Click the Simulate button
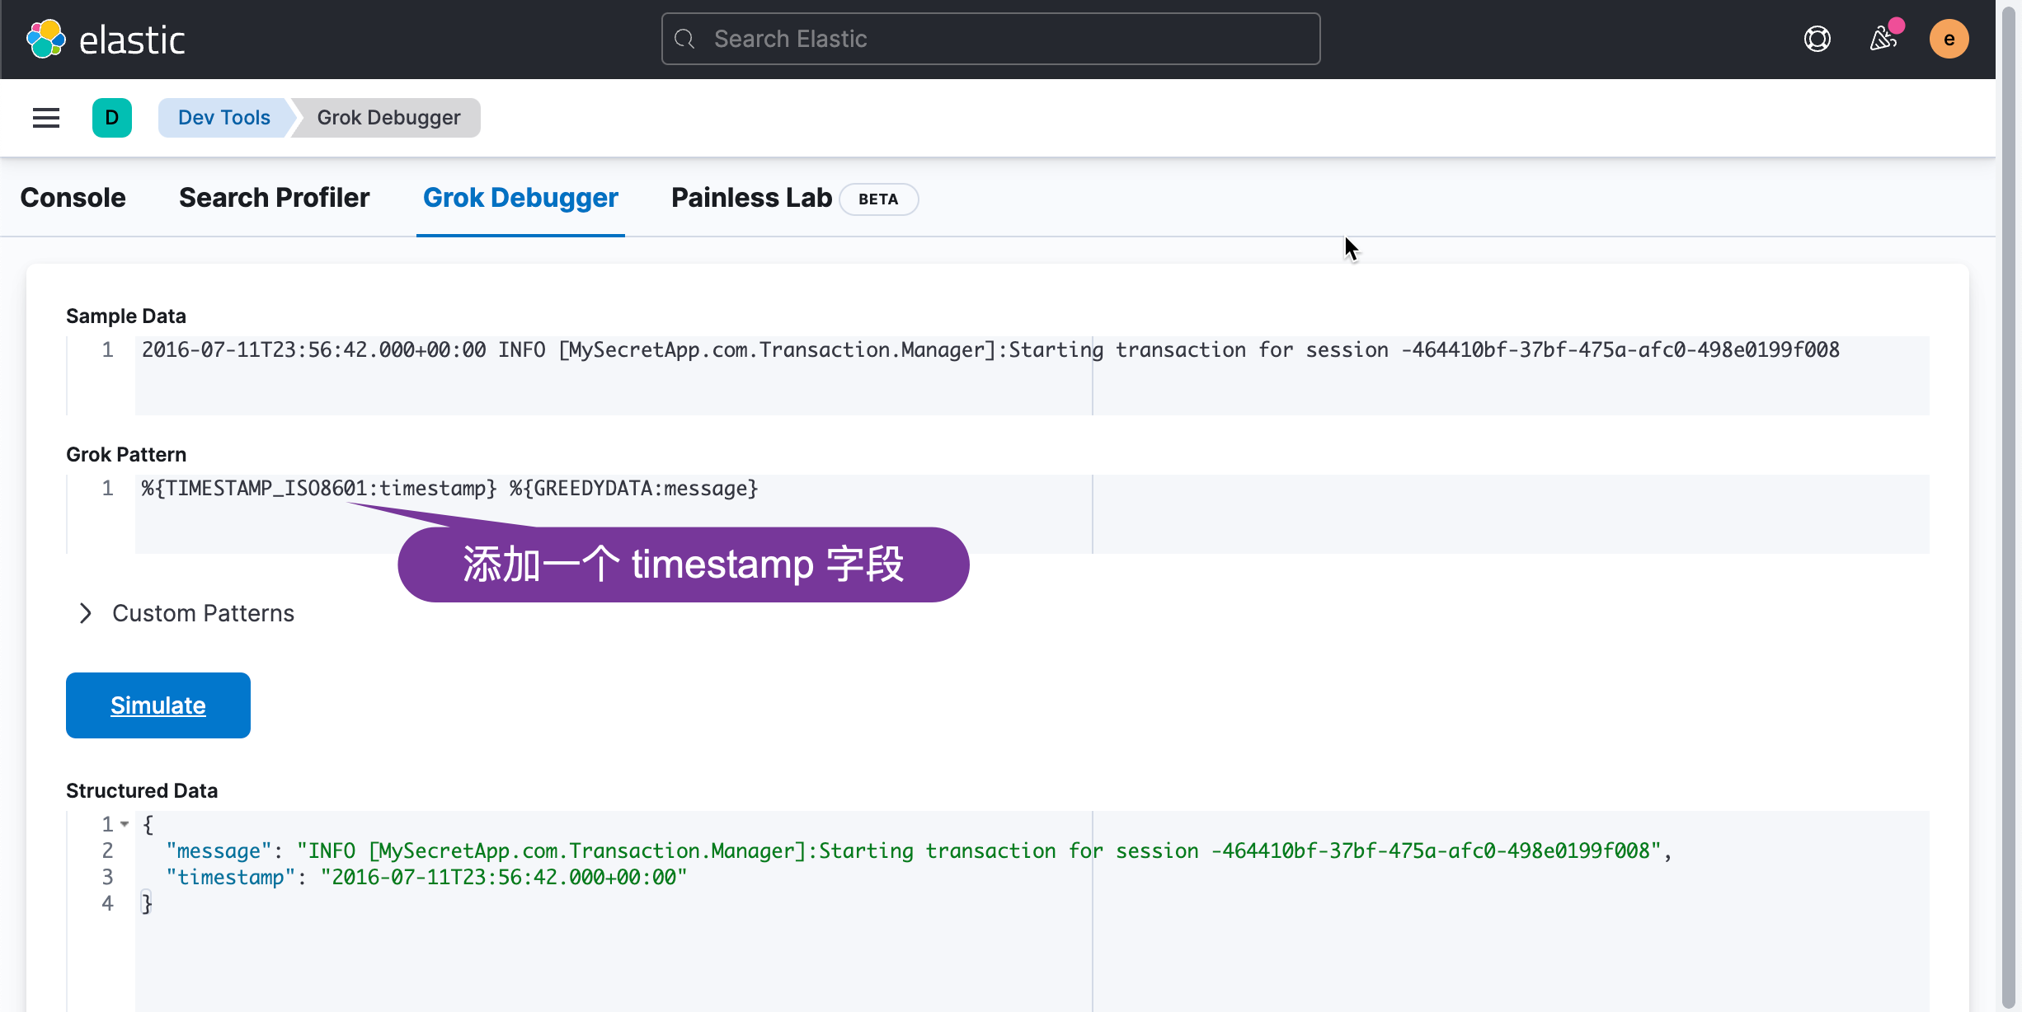 [x=158, y=705]
